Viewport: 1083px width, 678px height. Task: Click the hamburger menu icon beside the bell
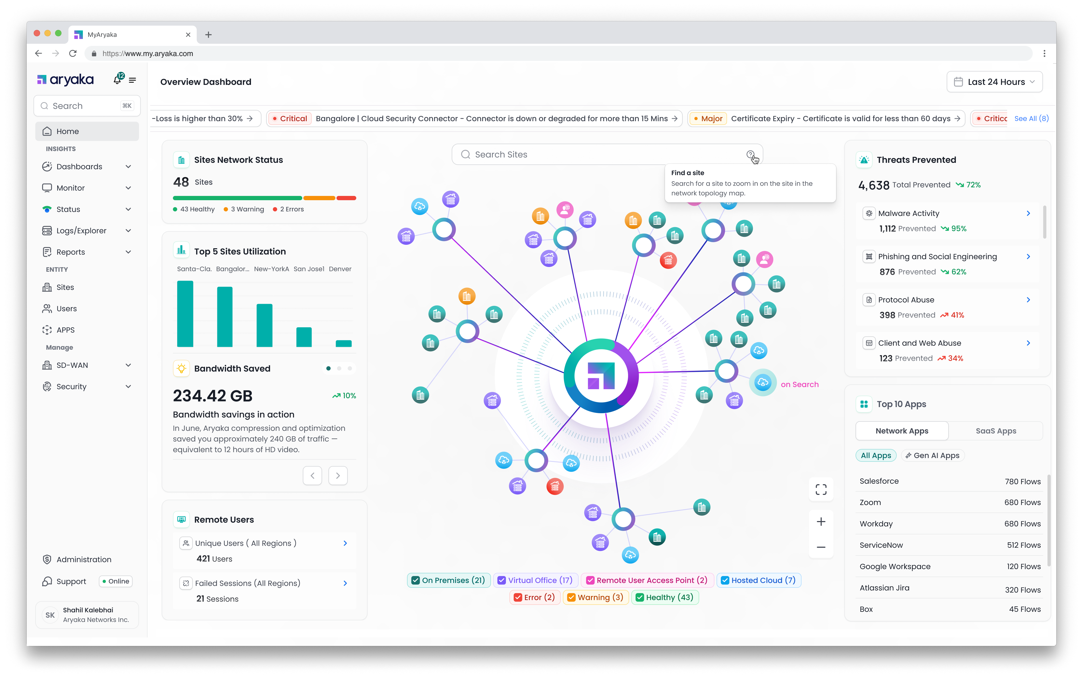point(133,80)
